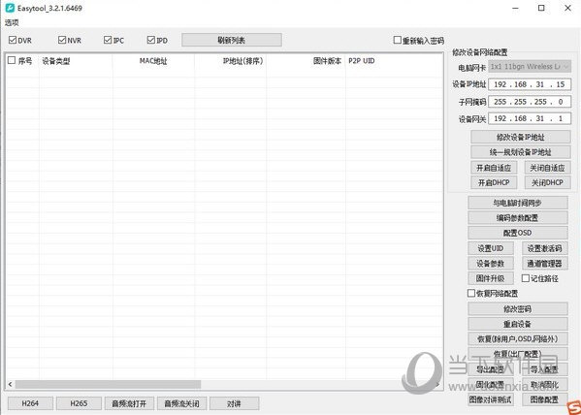
Task: Minimize the Easytool window
Action: [x=515, y=8]
